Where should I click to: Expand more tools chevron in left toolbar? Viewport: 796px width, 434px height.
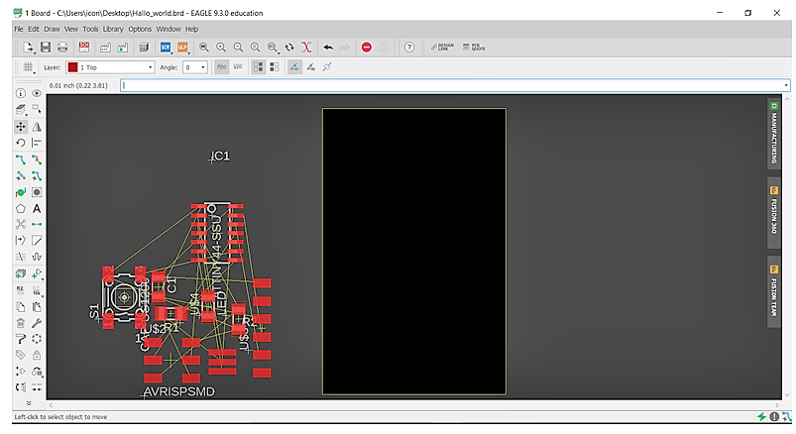[x=29, y=403]
